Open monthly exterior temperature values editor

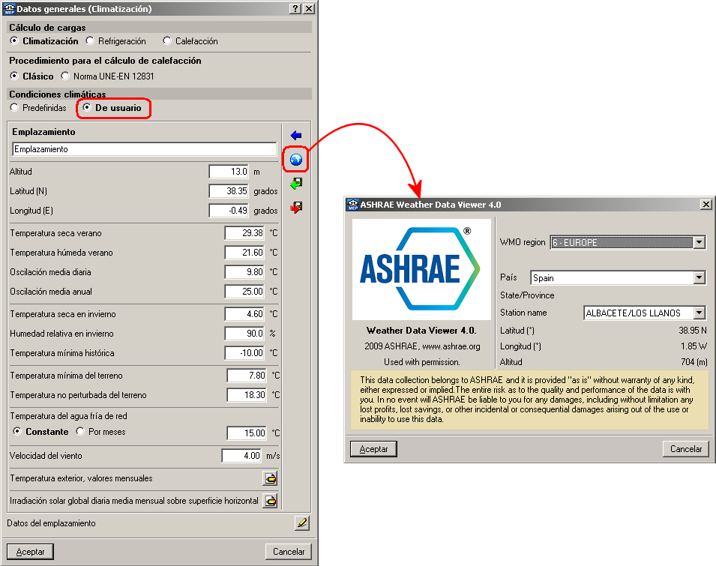click(271, 478)
